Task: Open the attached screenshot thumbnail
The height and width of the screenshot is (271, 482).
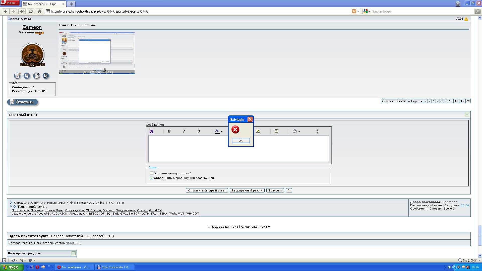Action: [97, 53]
